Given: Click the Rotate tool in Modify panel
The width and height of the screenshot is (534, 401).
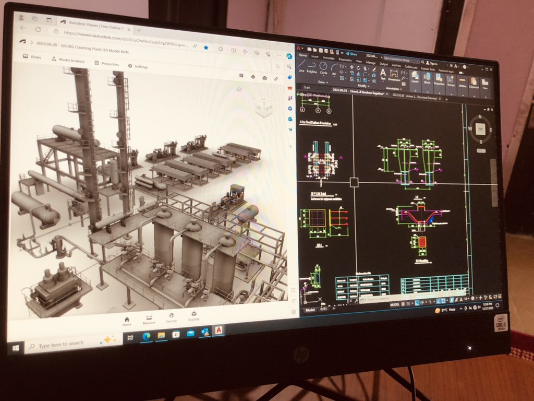Looking at the screenshot, I should 358,68.
